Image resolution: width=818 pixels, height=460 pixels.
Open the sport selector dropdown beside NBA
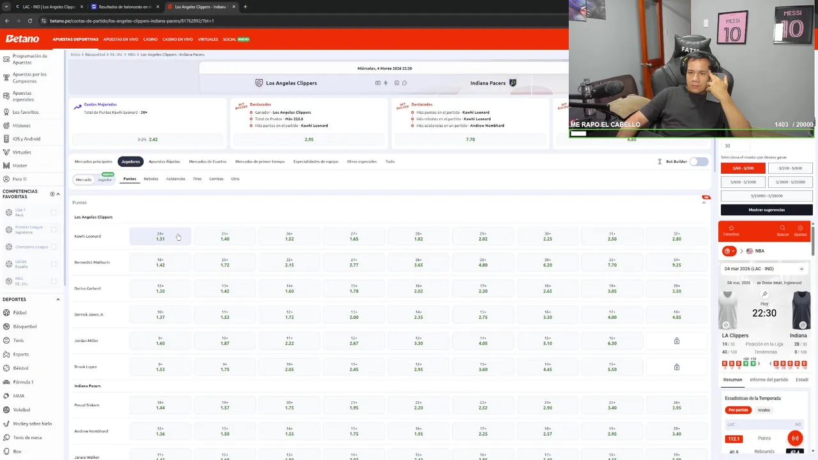point(730,251)
